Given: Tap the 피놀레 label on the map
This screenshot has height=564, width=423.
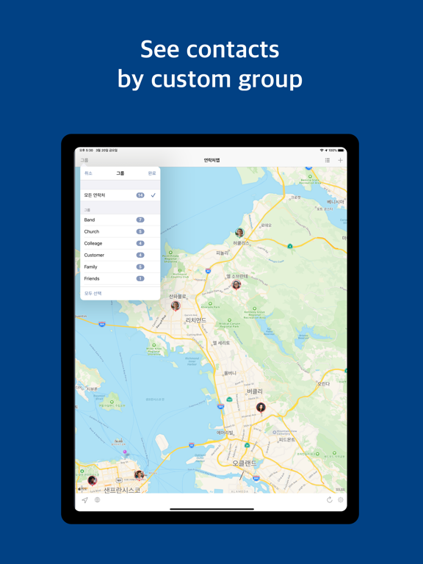Looking at the screenshot, I should (223, 253).
